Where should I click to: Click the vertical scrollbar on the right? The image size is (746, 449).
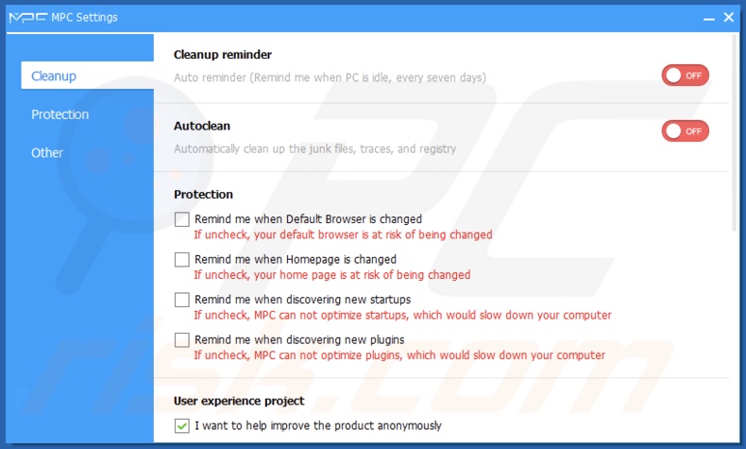[x=736, y=133]
